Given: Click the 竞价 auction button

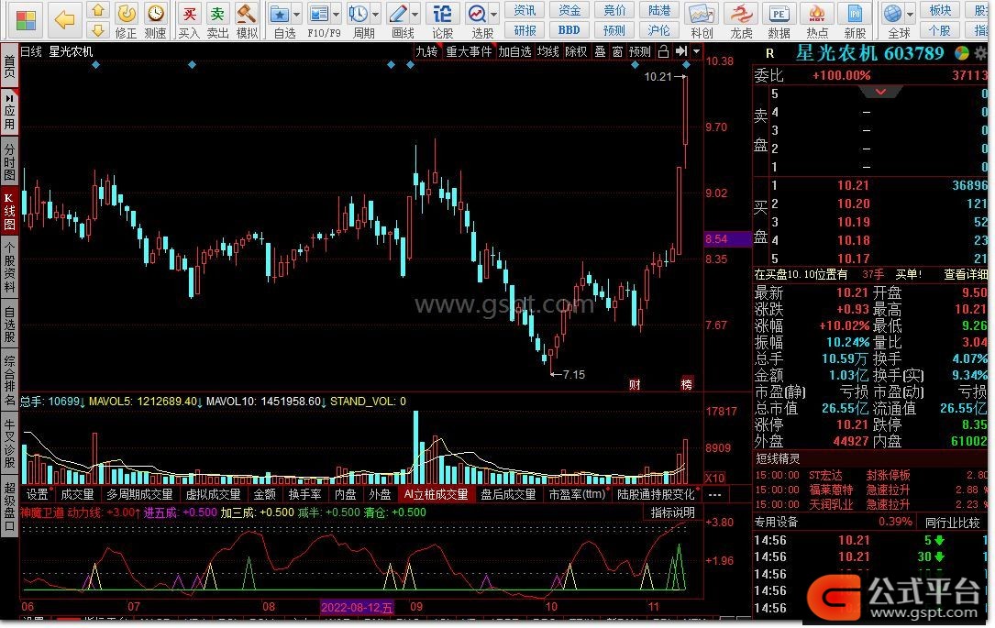Looking at the screenshot, I should coord(614,10).
